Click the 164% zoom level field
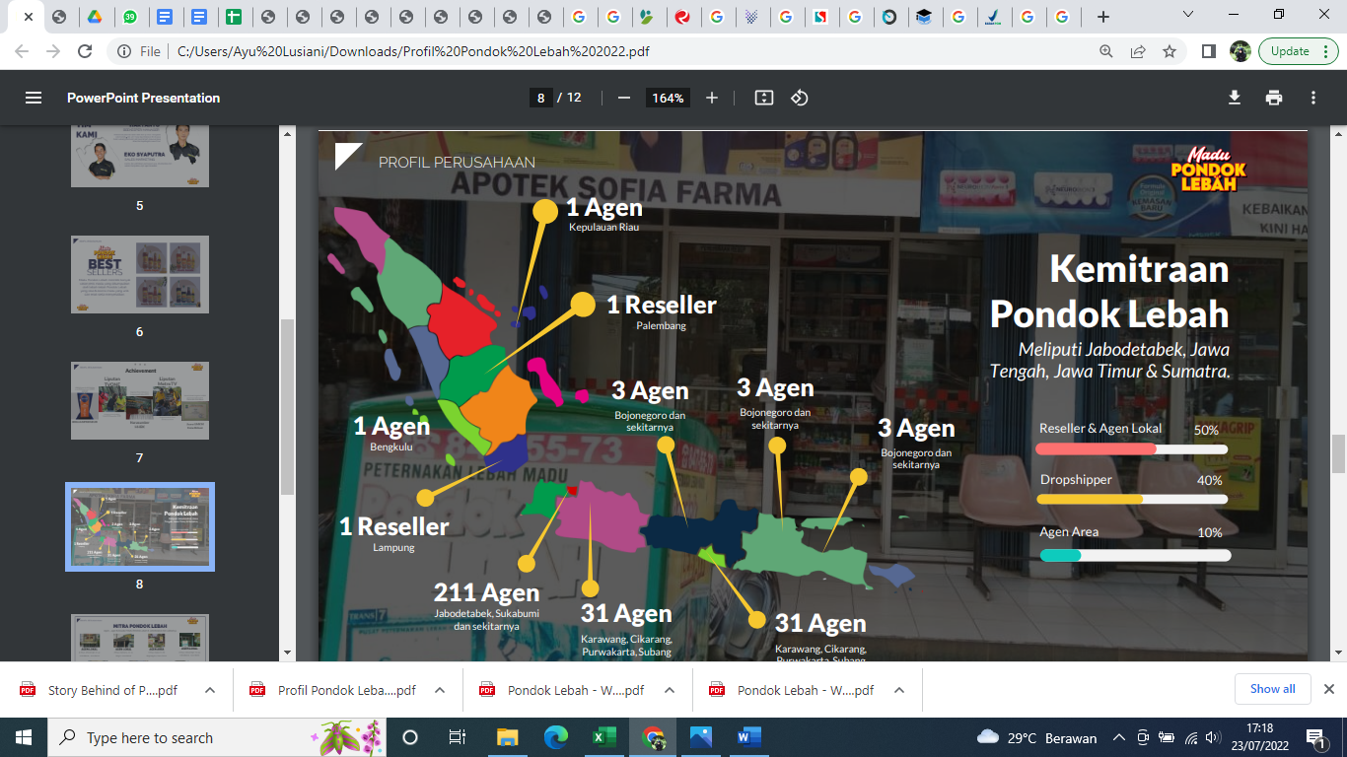The image size is (1347, 757). pyautogui.click(x=668, y=98)
